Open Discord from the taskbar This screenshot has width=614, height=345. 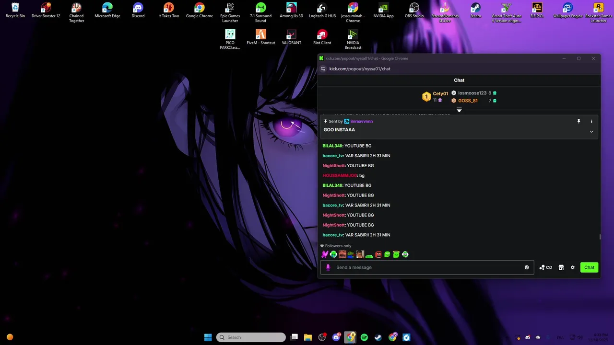click(336, 337)
